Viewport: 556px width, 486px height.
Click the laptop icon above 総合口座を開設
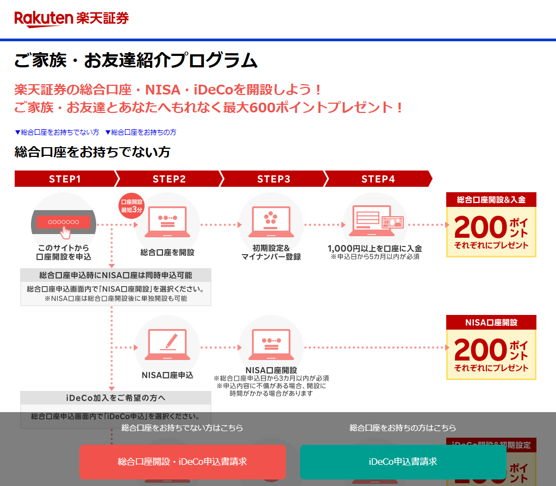pyautogui.click(x=167, y=222)
